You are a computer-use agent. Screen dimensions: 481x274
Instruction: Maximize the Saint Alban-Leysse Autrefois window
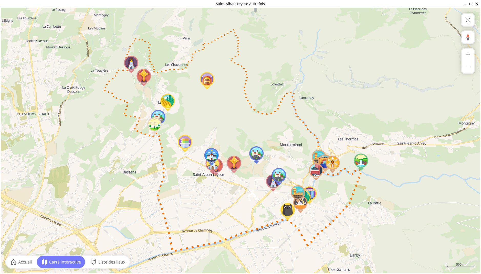click(471, 4)
